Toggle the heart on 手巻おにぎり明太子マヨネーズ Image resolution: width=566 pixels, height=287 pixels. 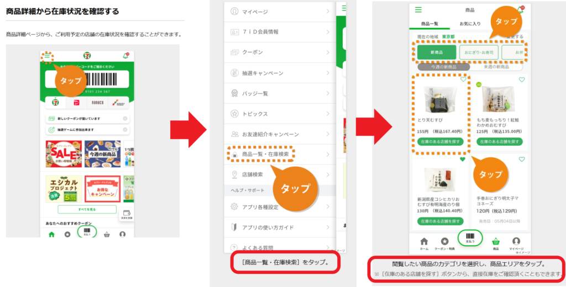[521, 160]
